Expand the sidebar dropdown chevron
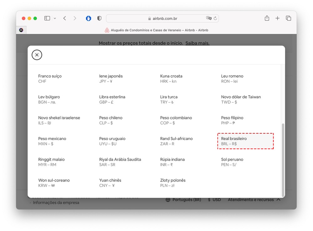 click(x=55, y=18)
